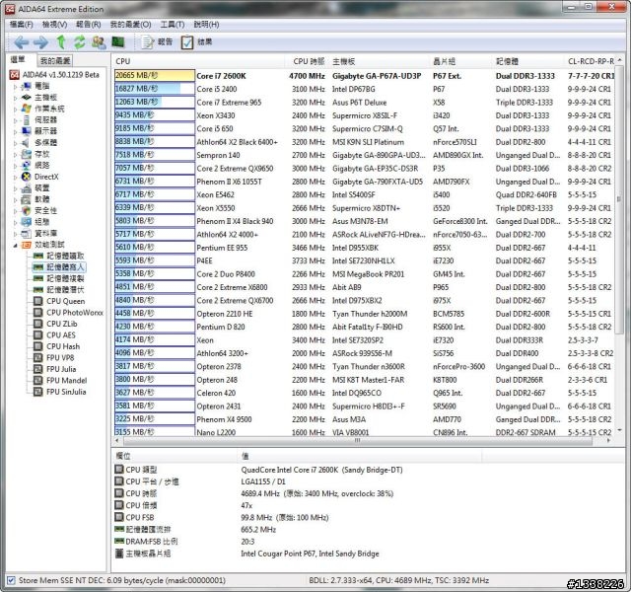
Task: Select the Phenom II X6 1055T row
Action: pos(364,182)
